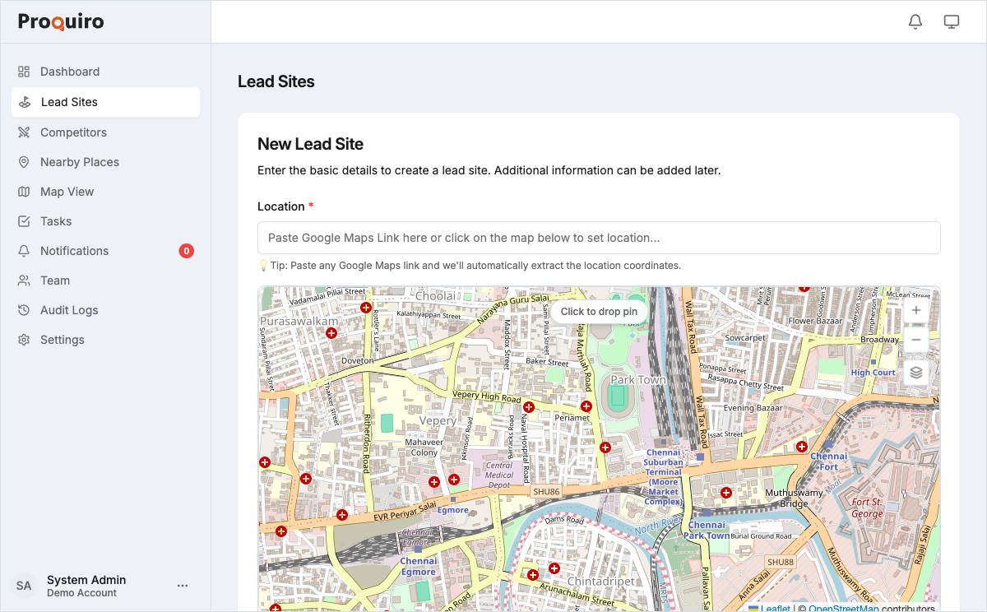Go to the Tasks page
This screenshot has width=987, height=612.
tap(56, 221)
